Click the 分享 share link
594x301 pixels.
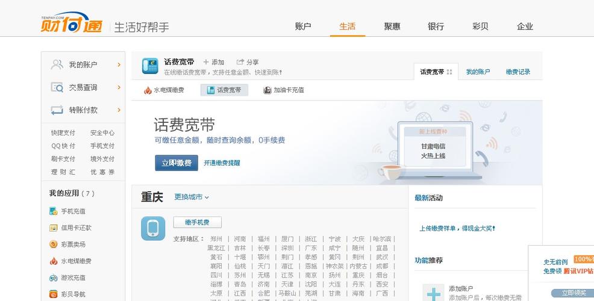[x=248, y=62]
